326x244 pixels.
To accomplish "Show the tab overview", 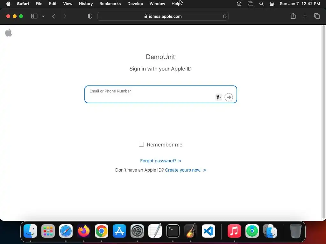I will (317, 16).
